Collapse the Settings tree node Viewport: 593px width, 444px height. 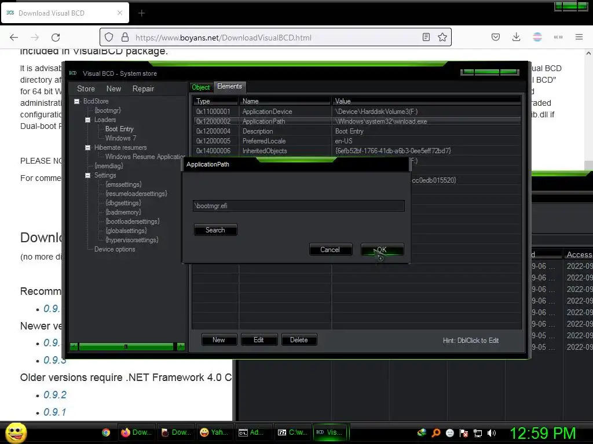(x=88, y=175)
